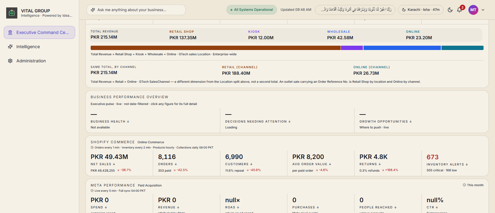
Task: Toggle dark mode with the moon icon
Action: 450,10
